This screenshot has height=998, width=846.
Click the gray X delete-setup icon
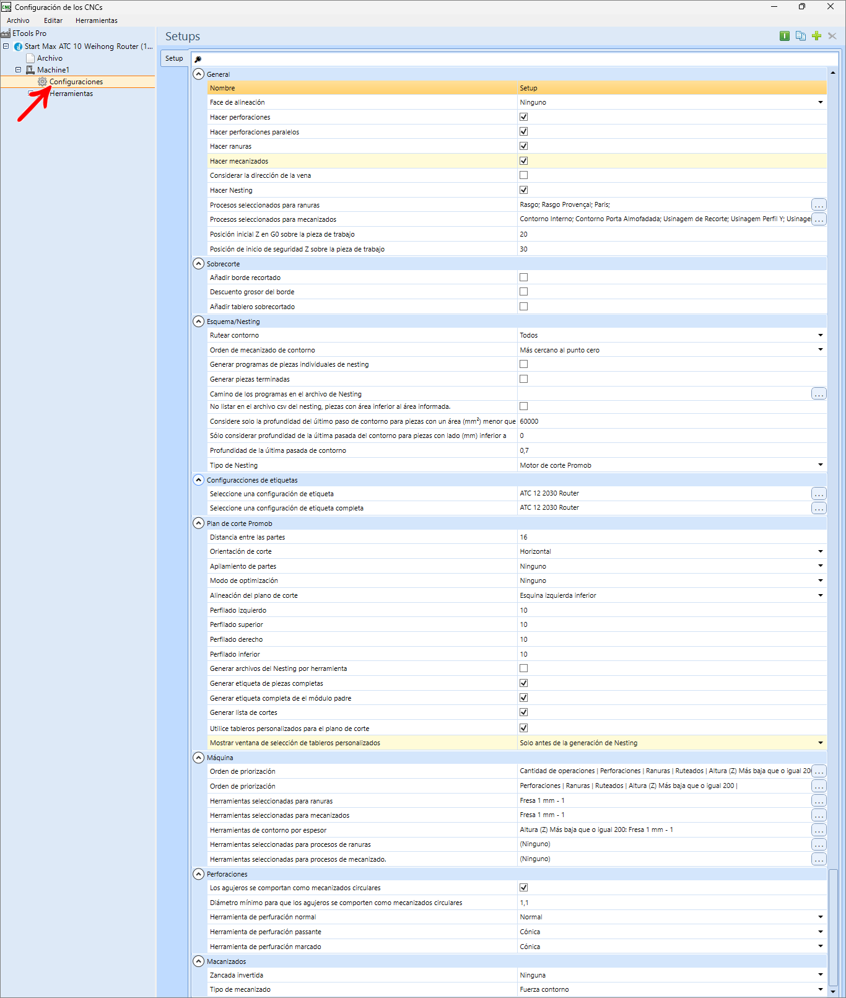click(x=832, y=36)
